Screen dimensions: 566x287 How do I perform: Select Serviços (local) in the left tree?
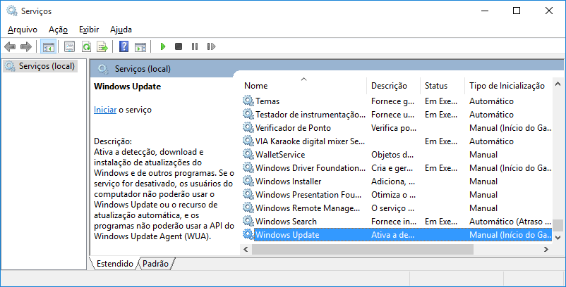pyautogui.click(x=40, y=66)
